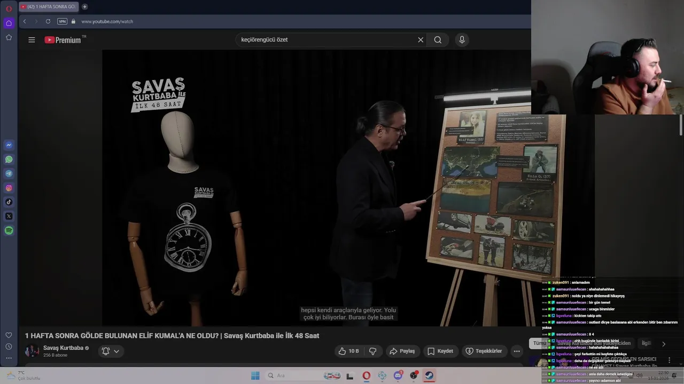Open Telegram in Opera sidebar
The image size is (684, 384).
pyautogui.click(x=9, y=173)
